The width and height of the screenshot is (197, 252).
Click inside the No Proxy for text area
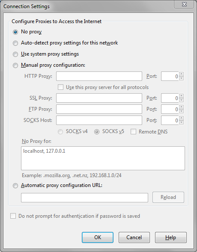[x=103, y=158]
